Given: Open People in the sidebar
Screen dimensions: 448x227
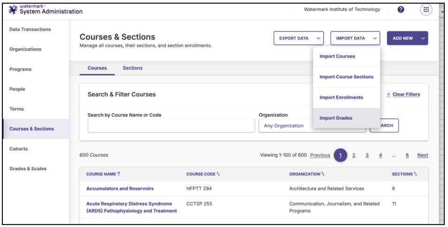Looking at the screenshot, I should point(17,89).
